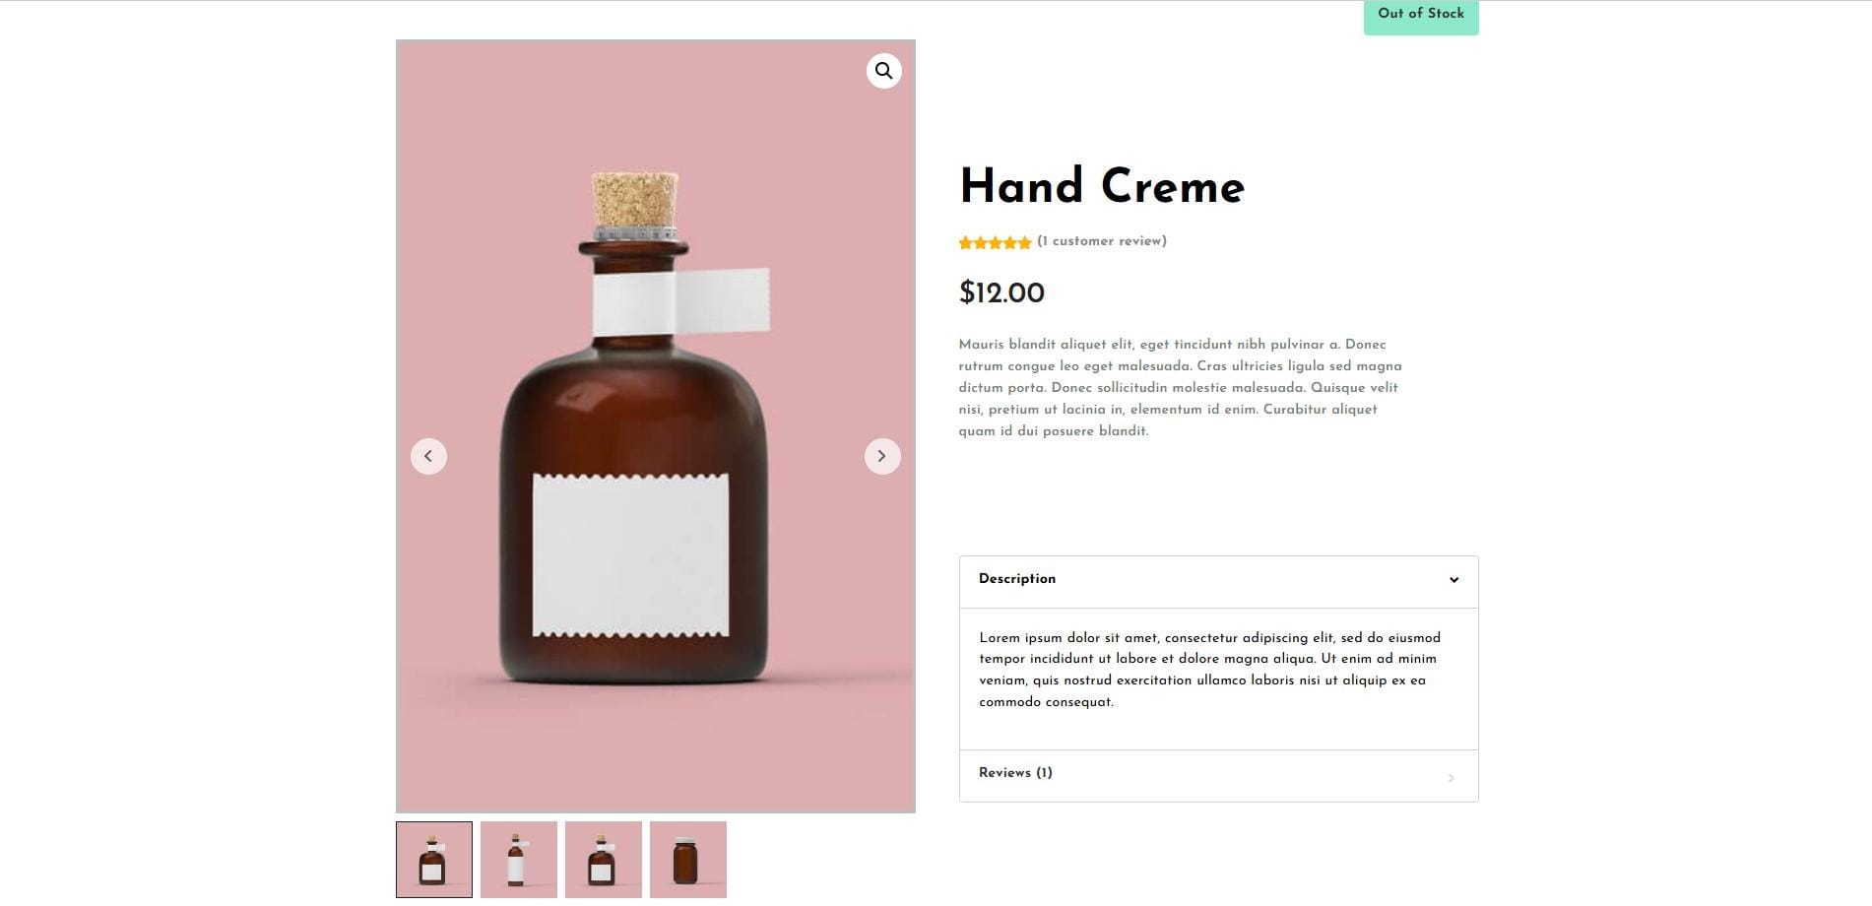
Task: Select the third bottle thumbnail
Action: [604, 860]
